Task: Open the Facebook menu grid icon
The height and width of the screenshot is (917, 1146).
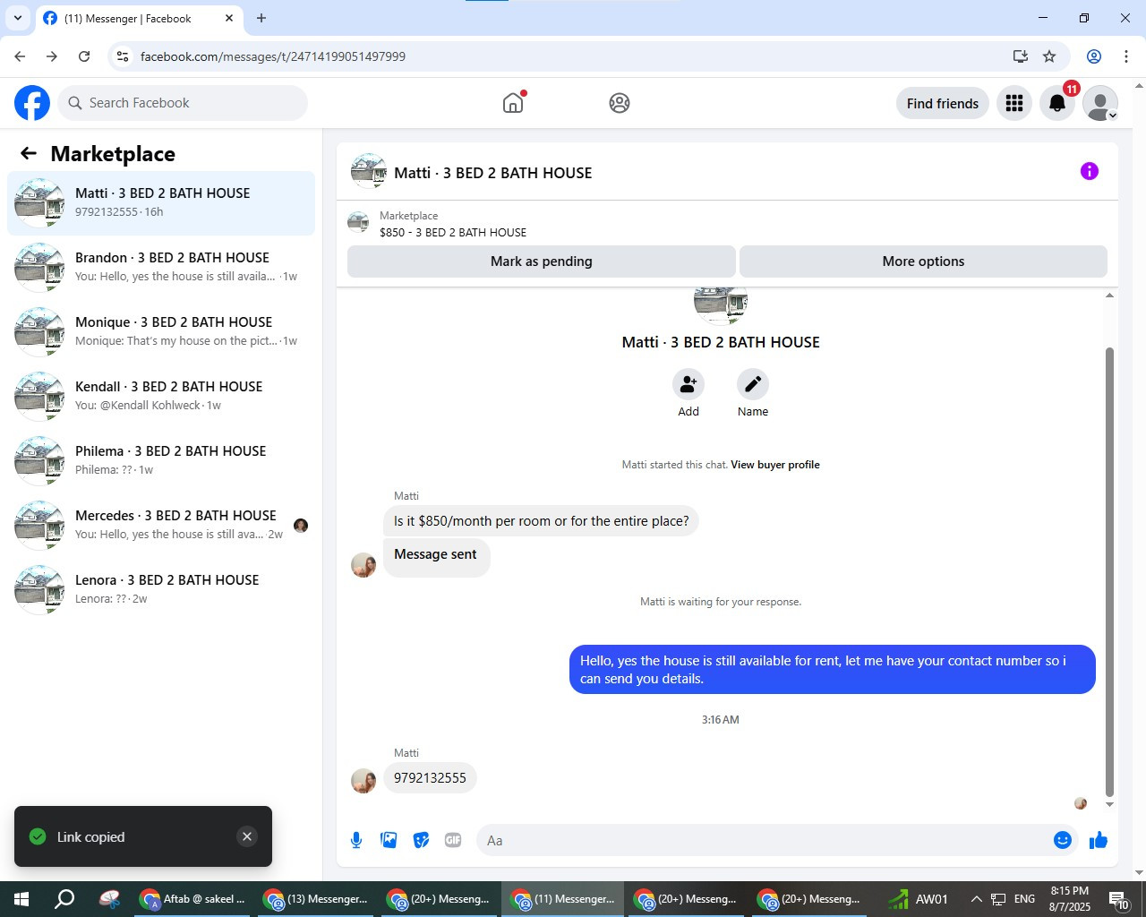Action: pyautogui.click(x=1014, y=103)
